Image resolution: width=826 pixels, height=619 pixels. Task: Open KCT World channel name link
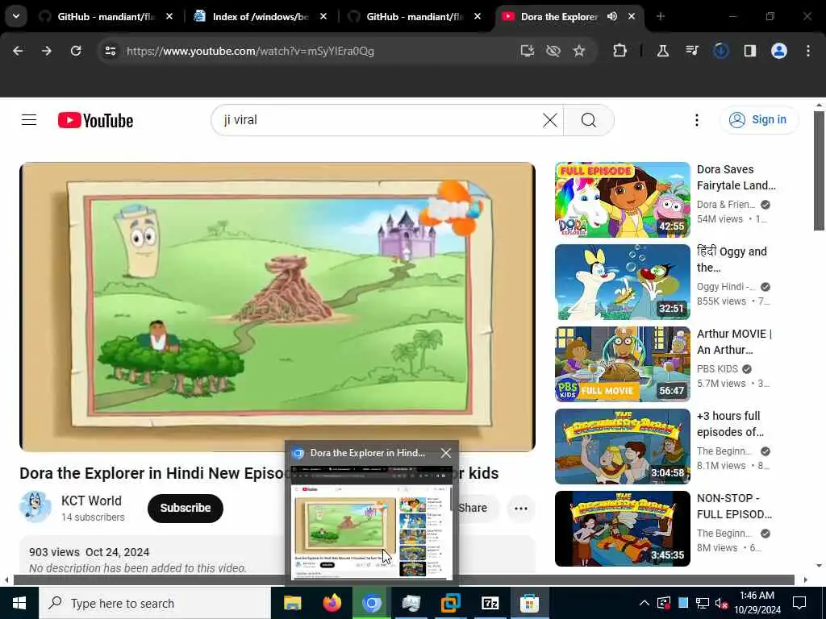click(91, 501)
